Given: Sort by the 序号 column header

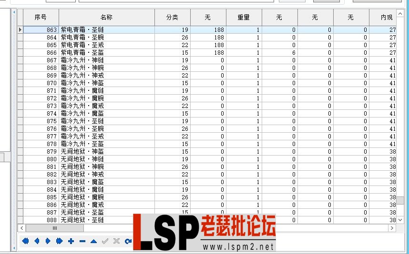Looking at the screenshot, I should coord(41,18).
